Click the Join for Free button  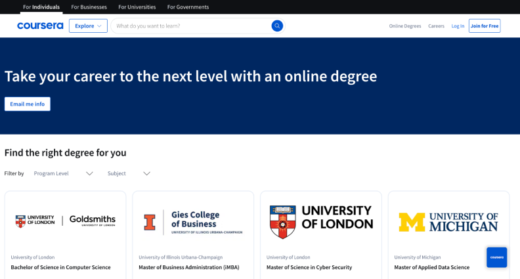pos(484,26)
